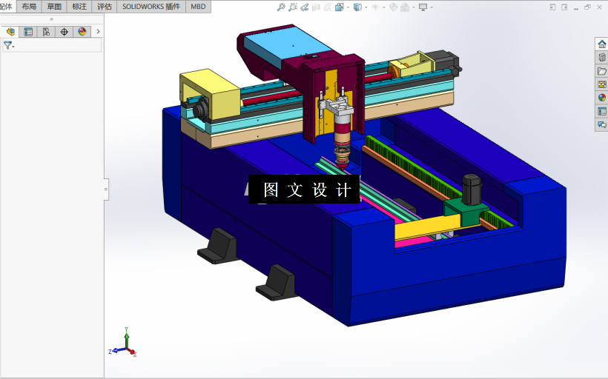Open the File Explorer folder task pane icon
This screenshot has width=608, height=379.
point(602,71)
